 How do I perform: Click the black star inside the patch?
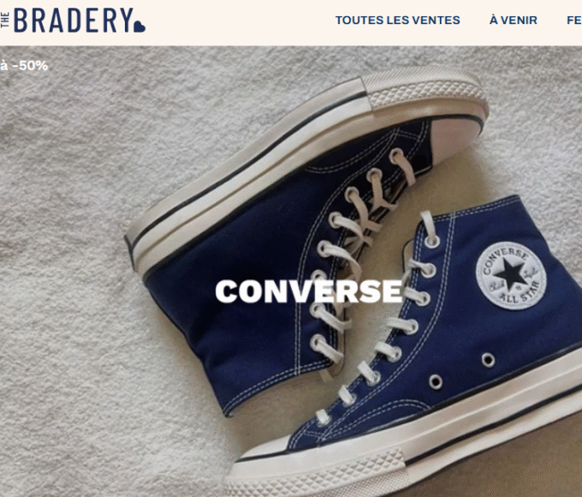tap(510, 274)
